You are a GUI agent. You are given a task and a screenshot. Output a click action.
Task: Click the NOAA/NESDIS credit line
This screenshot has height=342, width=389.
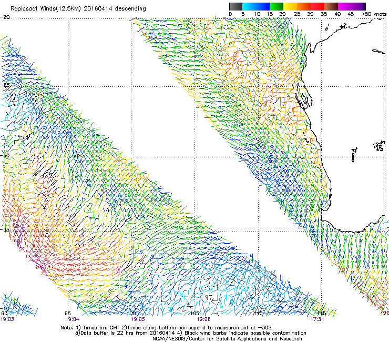click(x=227, y=339)
